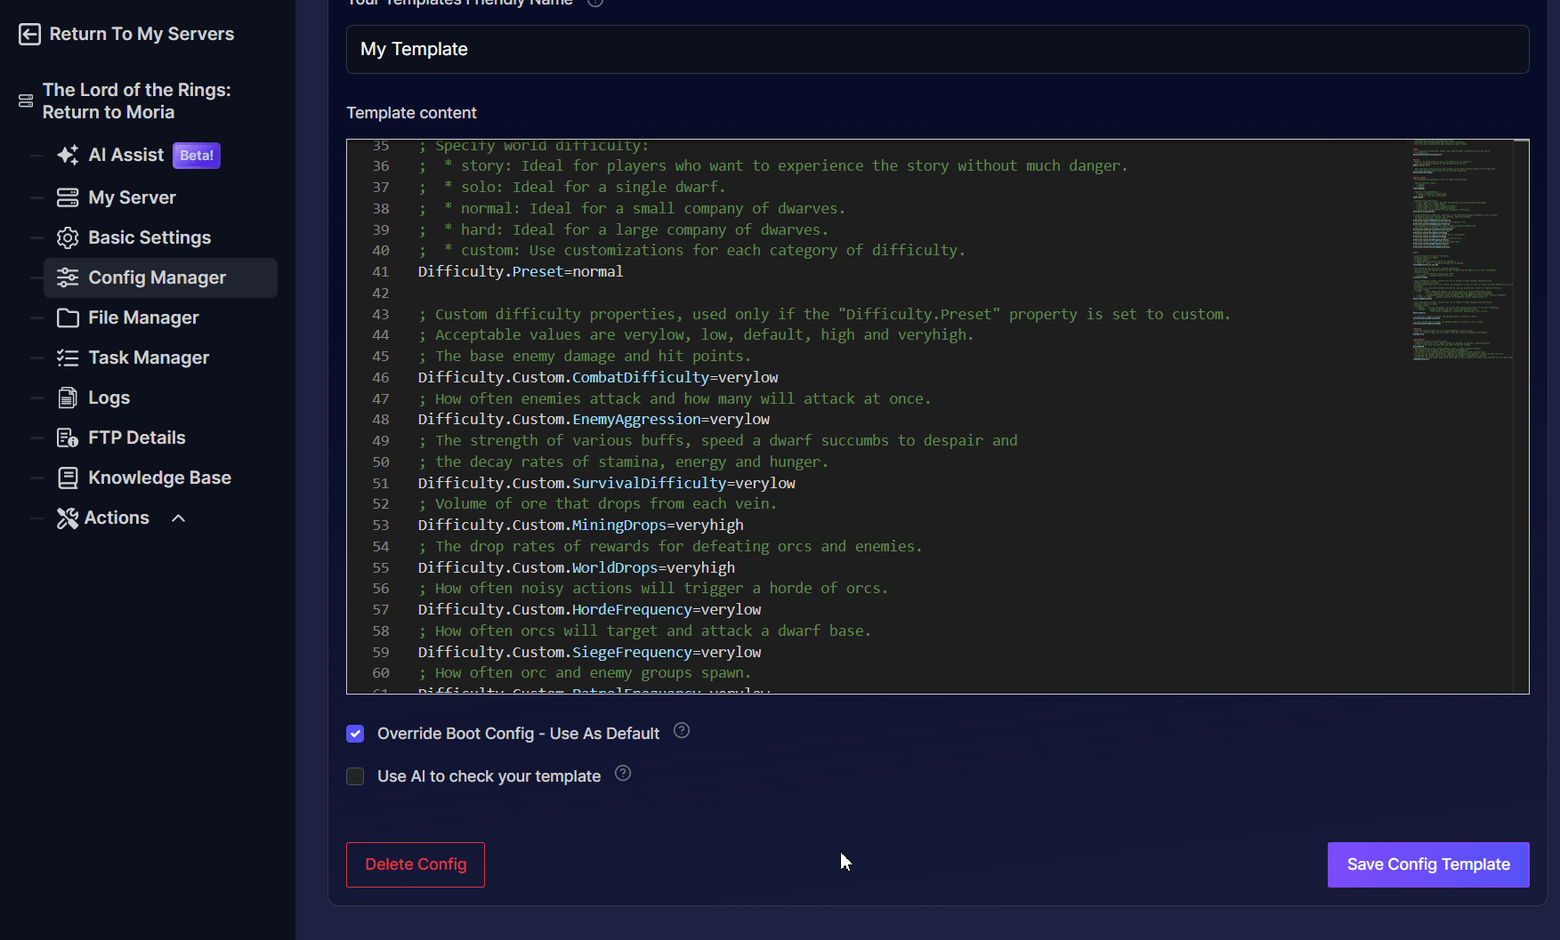Collapse the Actions section chevron
The image size is (1560, 940).
(x=178, y=518)
